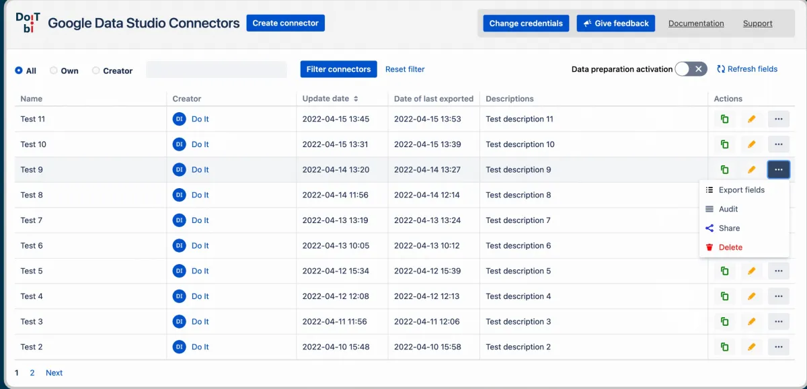This screenshot has width=807, height=389.
Task: Select the All radio filter
Action: [19, 71]
